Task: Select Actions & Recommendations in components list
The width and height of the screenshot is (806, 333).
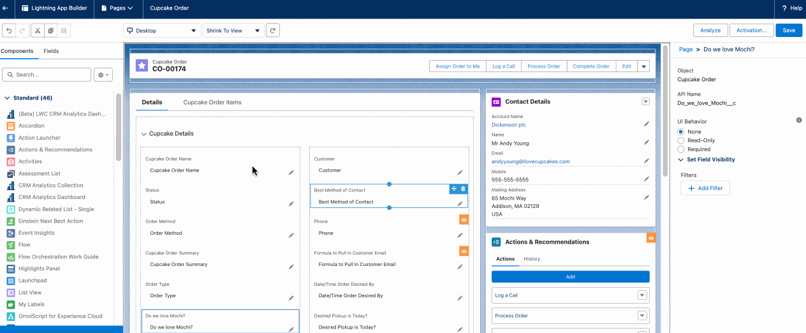Action: (x=55, y=149)
